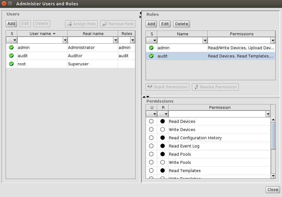Toggle role radio for Read Event Log
The height and width of the screenshot is (197, 282).
(163, 146)
